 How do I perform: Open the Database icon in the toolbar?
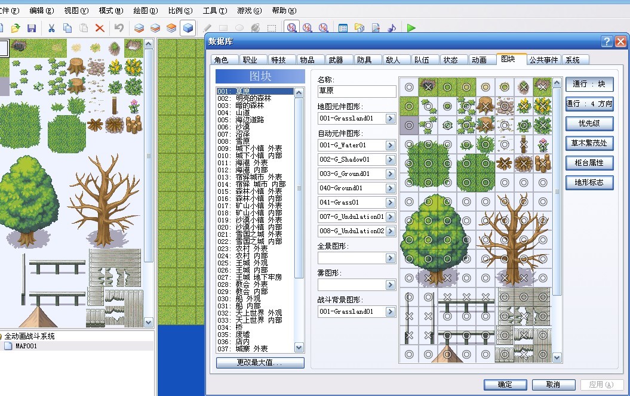(x=343, y=28)
